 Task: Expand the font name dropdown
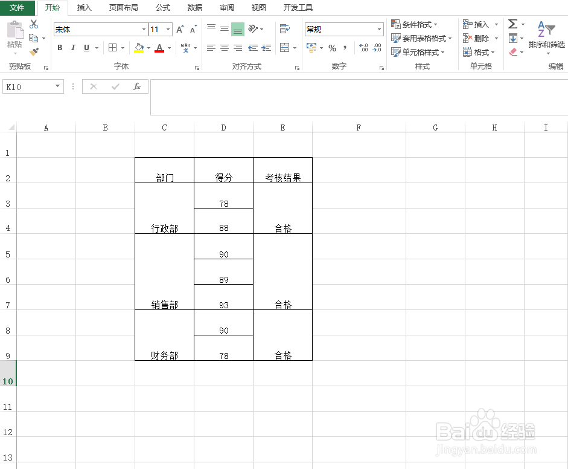[x=143, y=28]
